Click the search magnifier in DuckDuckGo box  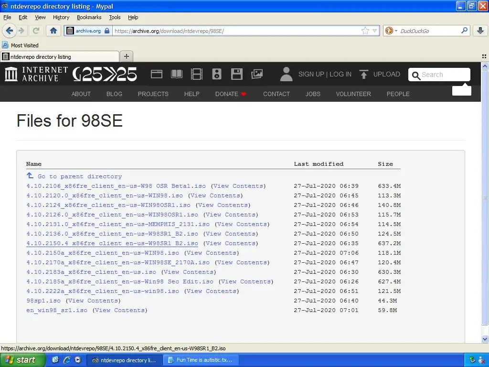point(464,30)
